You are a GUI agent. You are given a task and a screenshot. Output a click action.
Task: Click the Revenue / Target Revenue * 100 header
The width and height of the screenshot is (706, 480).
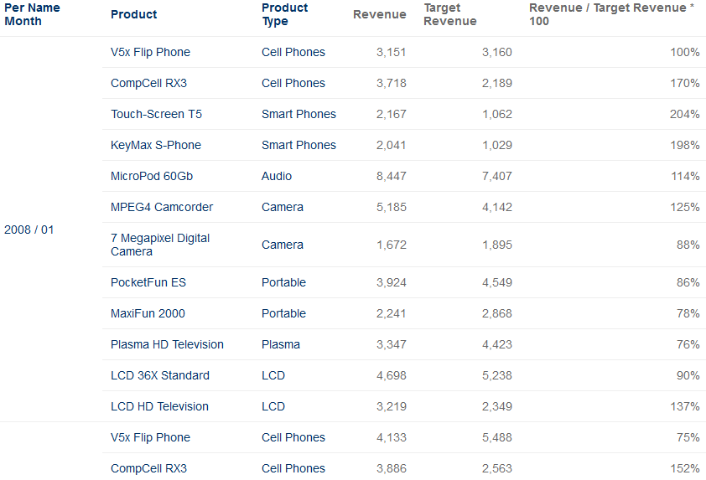(x=611, y=14)
